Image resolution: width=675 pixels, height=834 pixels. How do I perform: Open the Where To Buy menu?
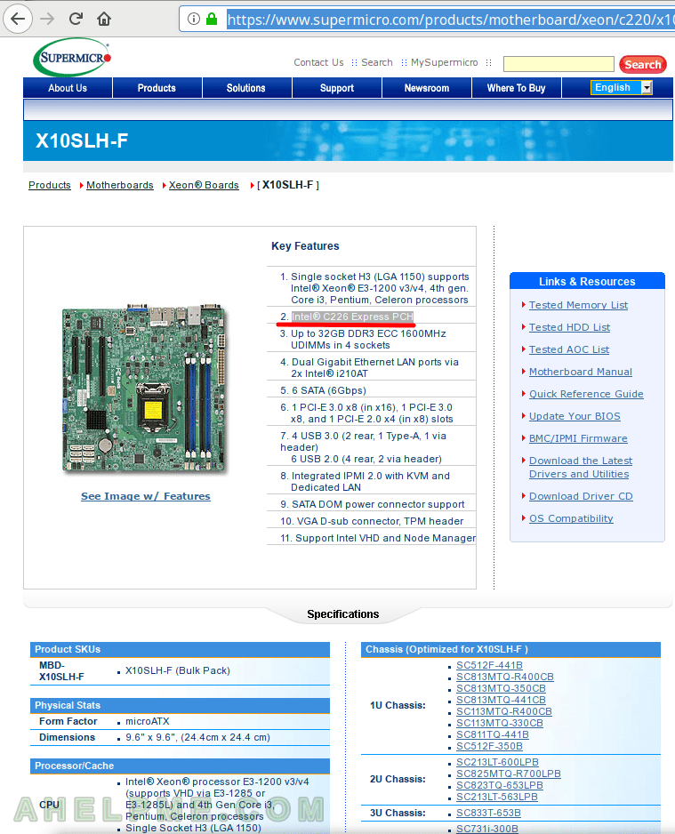pos(517,88)
